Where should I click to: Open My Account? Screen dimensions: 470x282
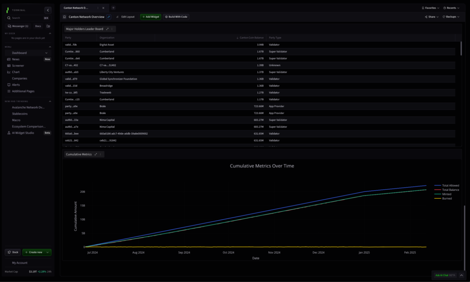tap(19, 263)
